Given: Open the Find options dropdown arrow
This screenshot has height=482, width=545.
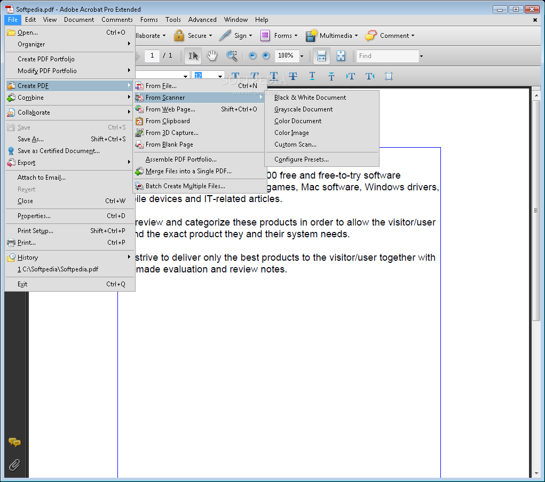Looking at the screenshot, I should coord(421,56).
